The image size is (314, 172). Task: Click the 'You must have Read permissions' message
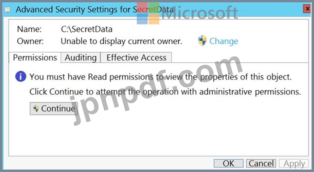click(160, 77)
